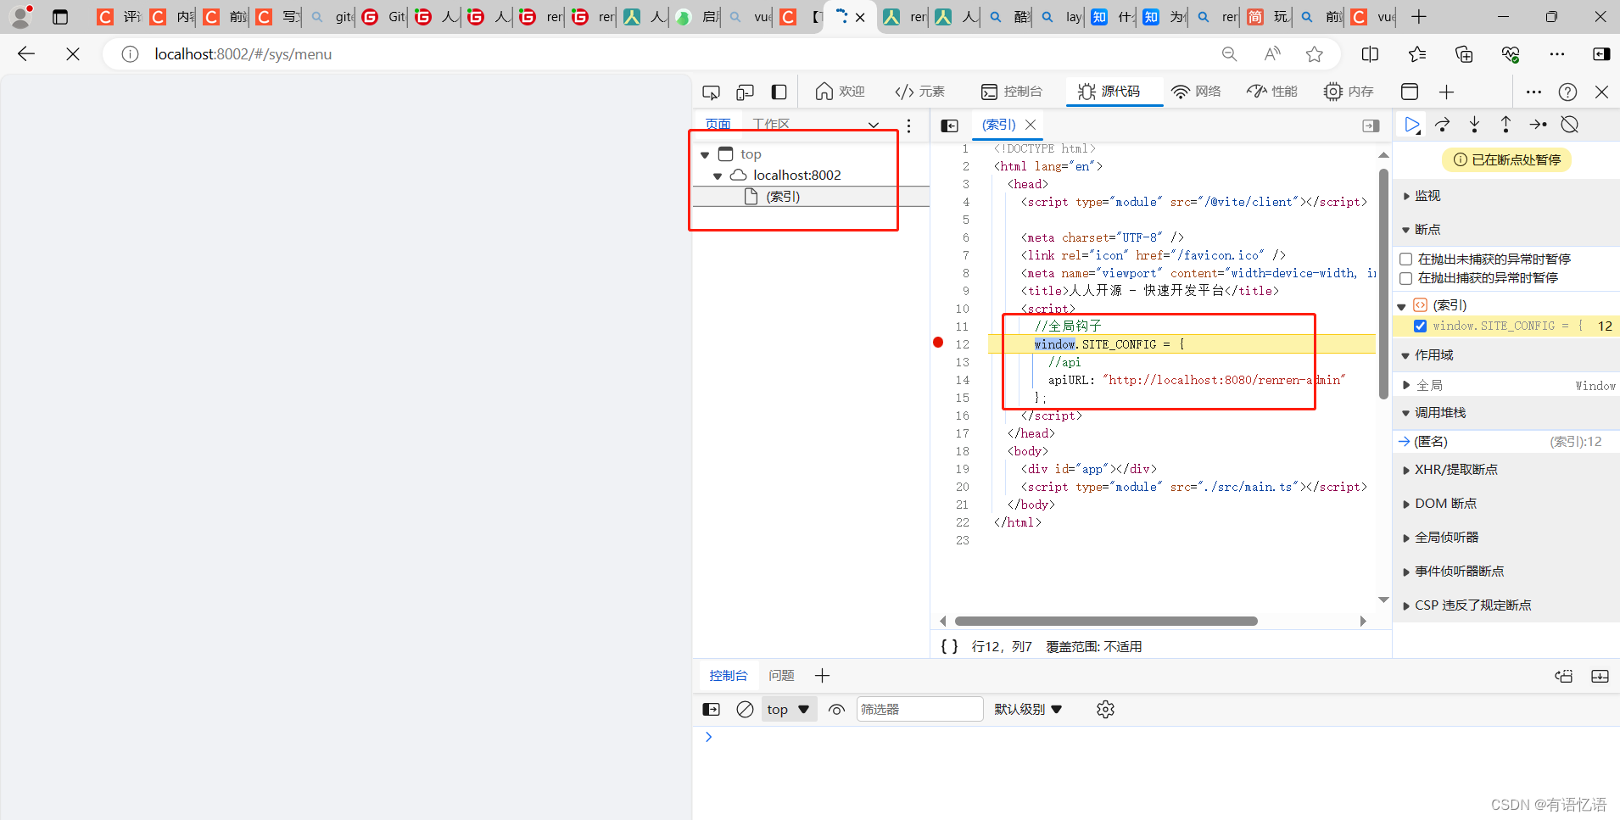
Task: Open the 控制台 tab in top toolbar
Action: coord(1011,92)
